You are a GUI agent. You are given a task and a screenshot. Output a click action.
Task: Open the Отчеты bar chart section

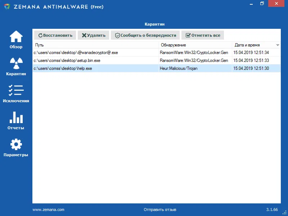point(16,121)
